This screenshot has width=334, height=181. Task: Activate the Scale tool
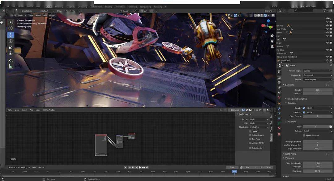(11, 47)
